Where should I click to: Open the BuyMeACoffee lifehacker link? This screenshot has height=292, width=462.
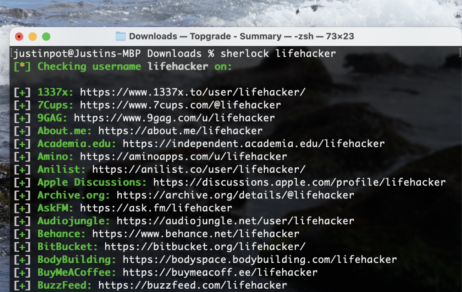220,272
